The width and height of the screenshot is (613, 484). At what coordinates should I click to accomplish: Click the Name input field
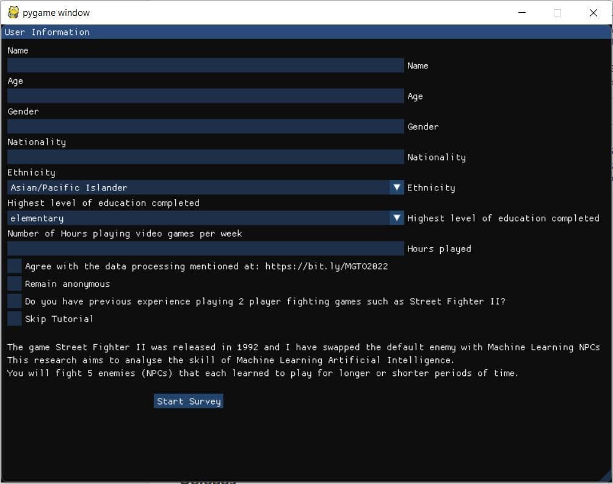point(205,65)
